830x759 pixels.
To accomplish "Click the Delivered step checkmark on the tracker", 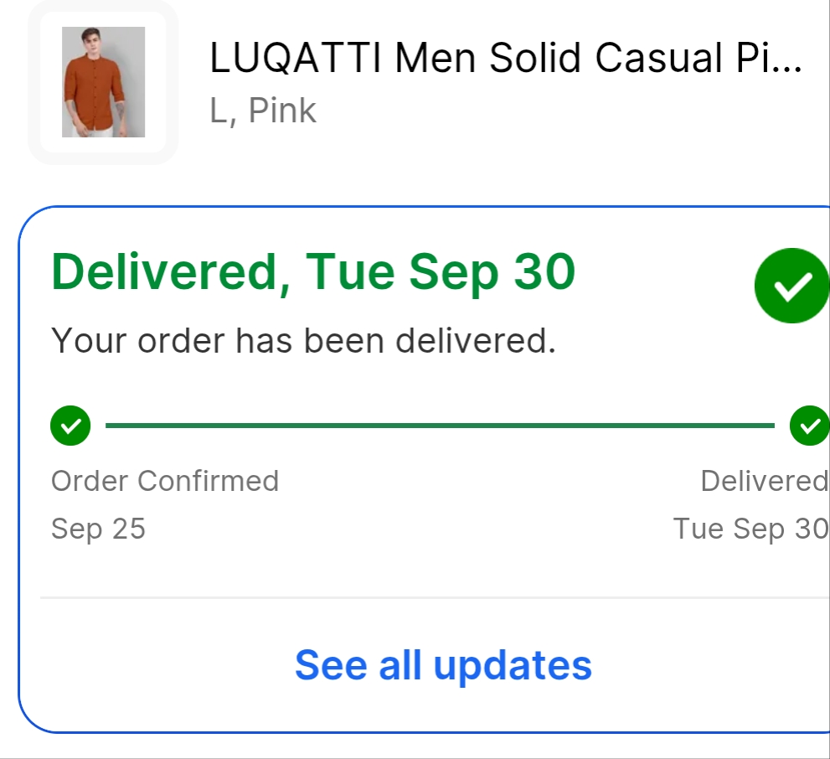I will pos(809,426).
